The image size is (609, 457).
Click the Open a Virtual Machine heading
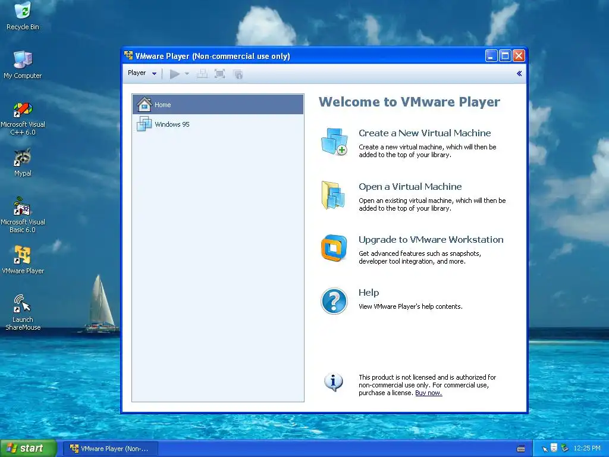pos(410,187)
